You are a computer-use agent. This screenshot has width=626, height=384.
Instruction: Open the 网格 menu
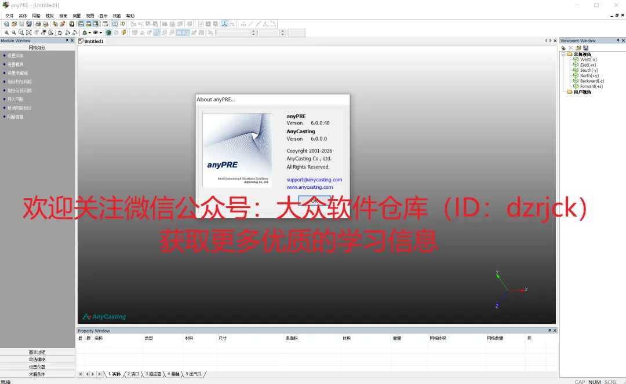(x=37, y=16)
